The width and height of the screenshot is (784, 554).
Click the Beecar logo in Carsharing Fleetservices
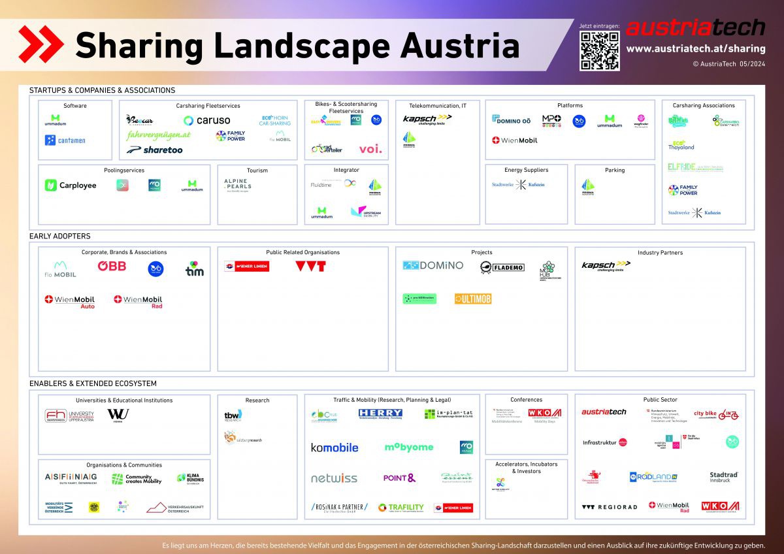[x=139, y=120]
